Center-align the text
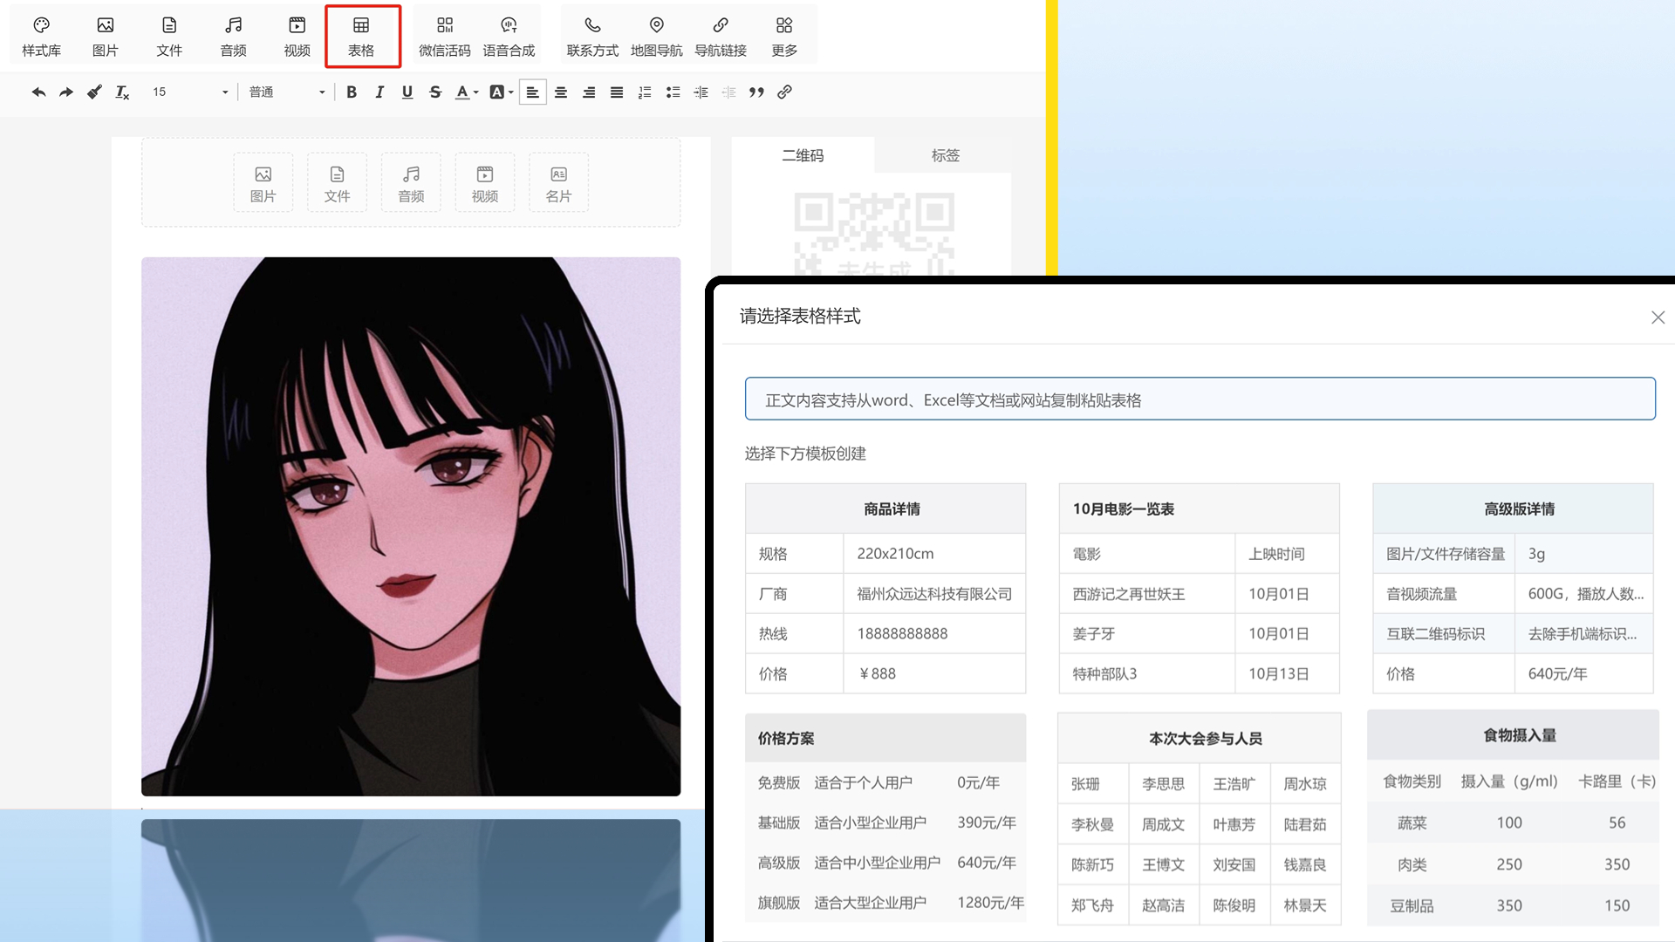 [561, 92]
